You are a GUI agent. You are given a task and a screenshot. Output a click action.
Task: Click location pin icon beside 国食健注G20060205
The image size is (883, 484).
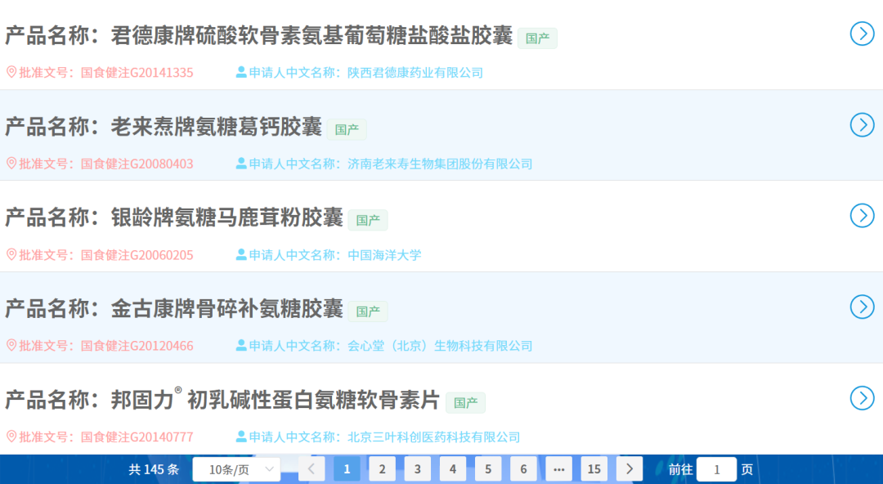[x=11, y=255]
